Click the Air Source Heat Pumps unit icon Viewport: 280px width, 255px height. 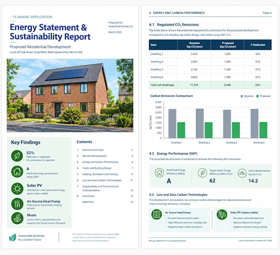pyautogui.click(x=156, y=214)
